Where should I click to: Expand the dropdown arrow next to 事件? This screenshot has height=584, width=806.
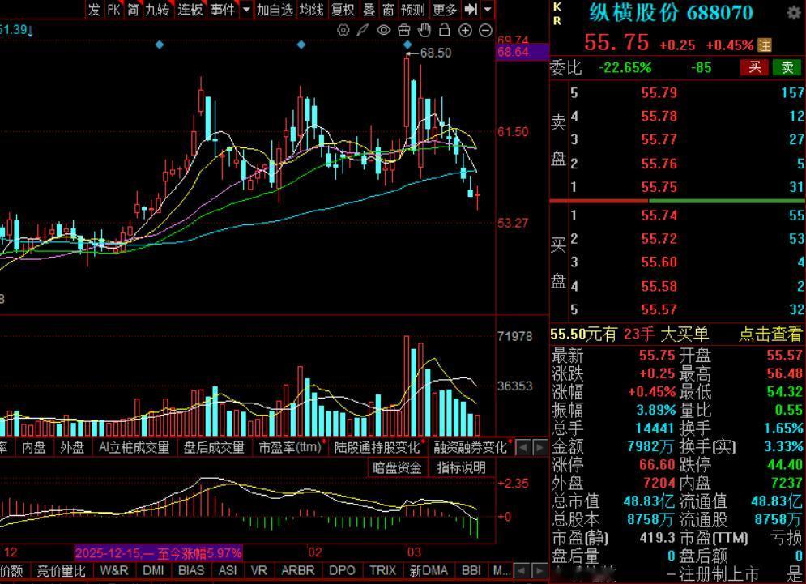coord(247,9)
